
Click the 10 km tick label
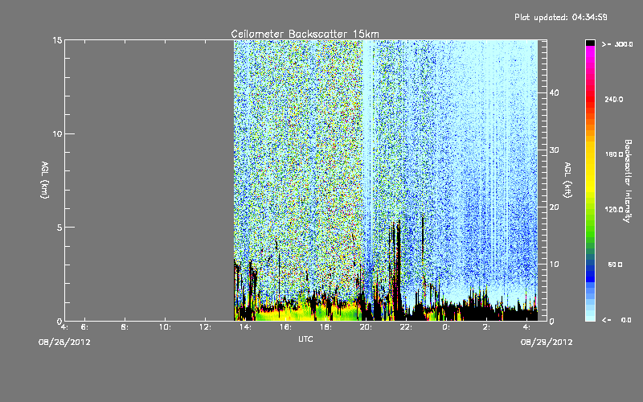(57, 133)
